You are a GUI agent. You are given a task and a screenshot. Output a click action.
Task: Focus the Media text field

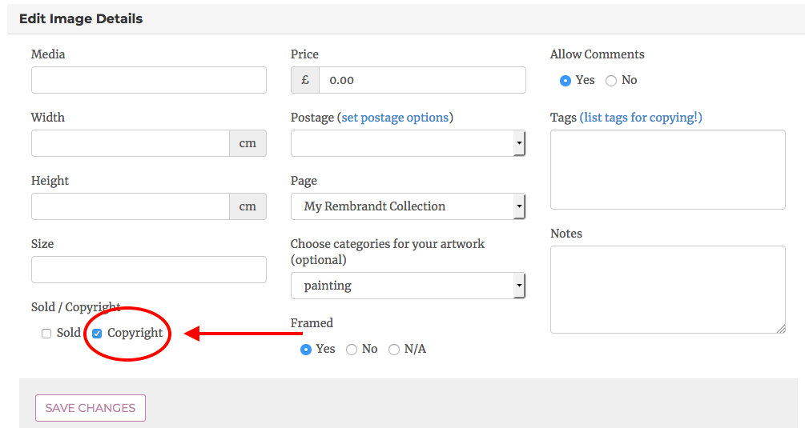click(x=148, y=80)
